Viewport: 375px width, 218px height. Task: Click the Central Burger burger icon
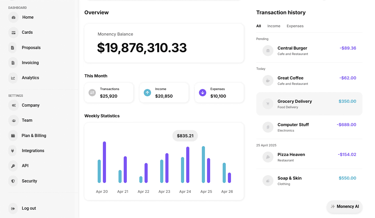click(268, 51)
